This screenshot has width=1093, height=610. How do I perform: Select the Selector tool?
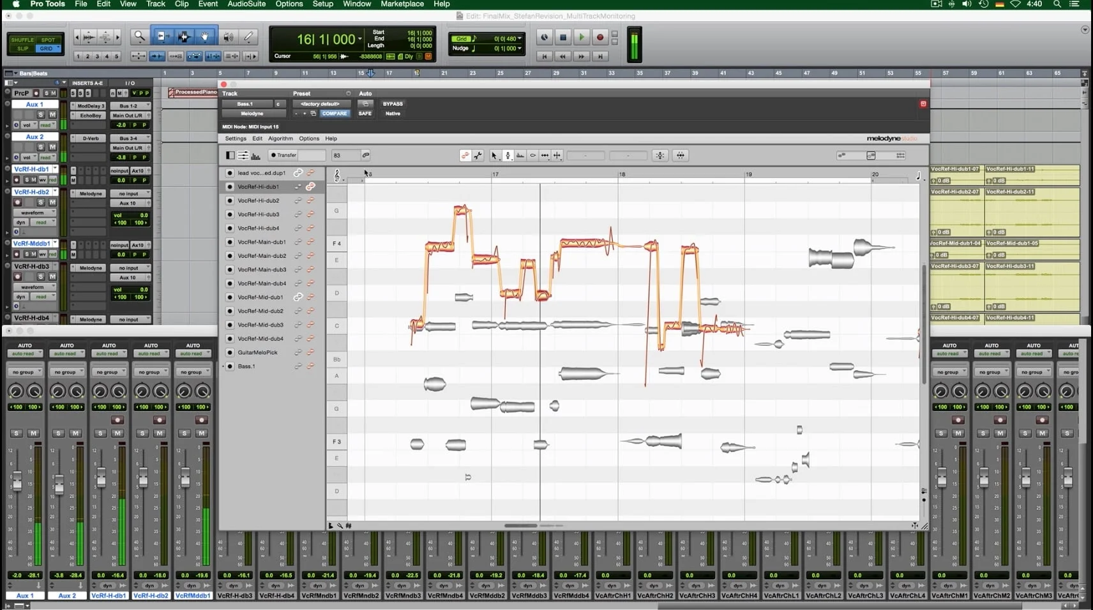(x=184, y=37)
